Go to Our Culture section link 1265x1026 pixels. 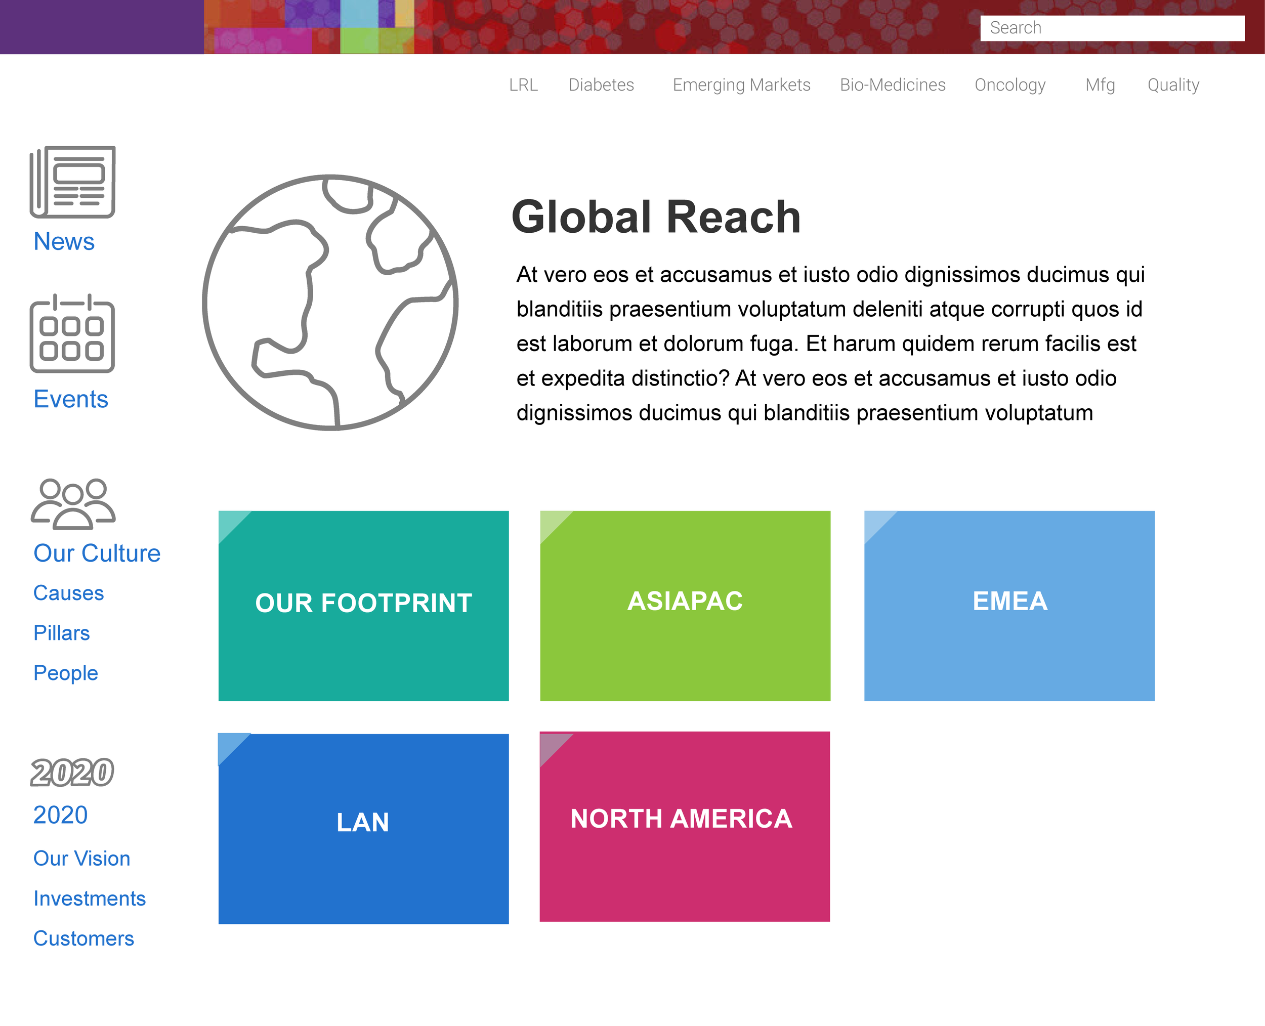(97, 553)
